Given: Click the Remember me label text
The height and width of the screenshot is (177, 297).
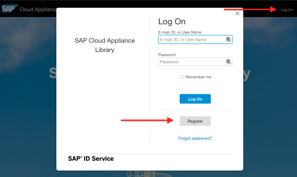Looking at the screenshot, I should [x=198, y=77].
